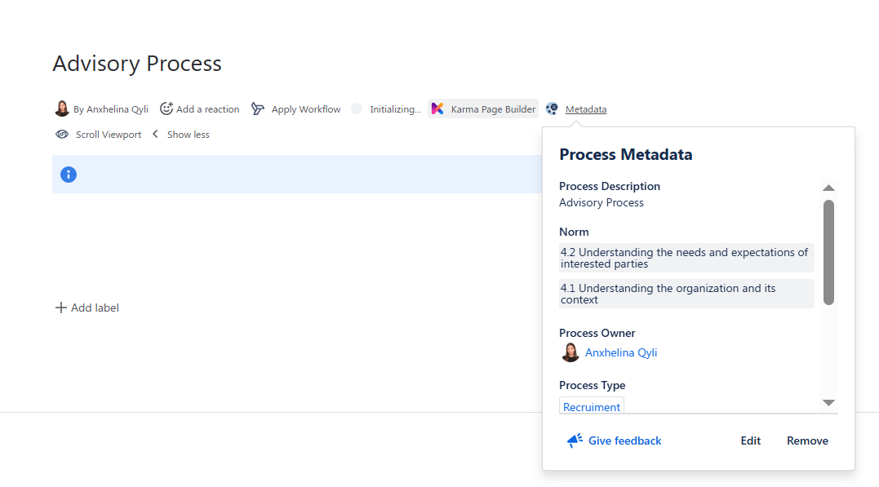Open Anxhelina Qyli's profile link under Process Owner
This screenshot has width=879, height=487.
click(620, 352)
